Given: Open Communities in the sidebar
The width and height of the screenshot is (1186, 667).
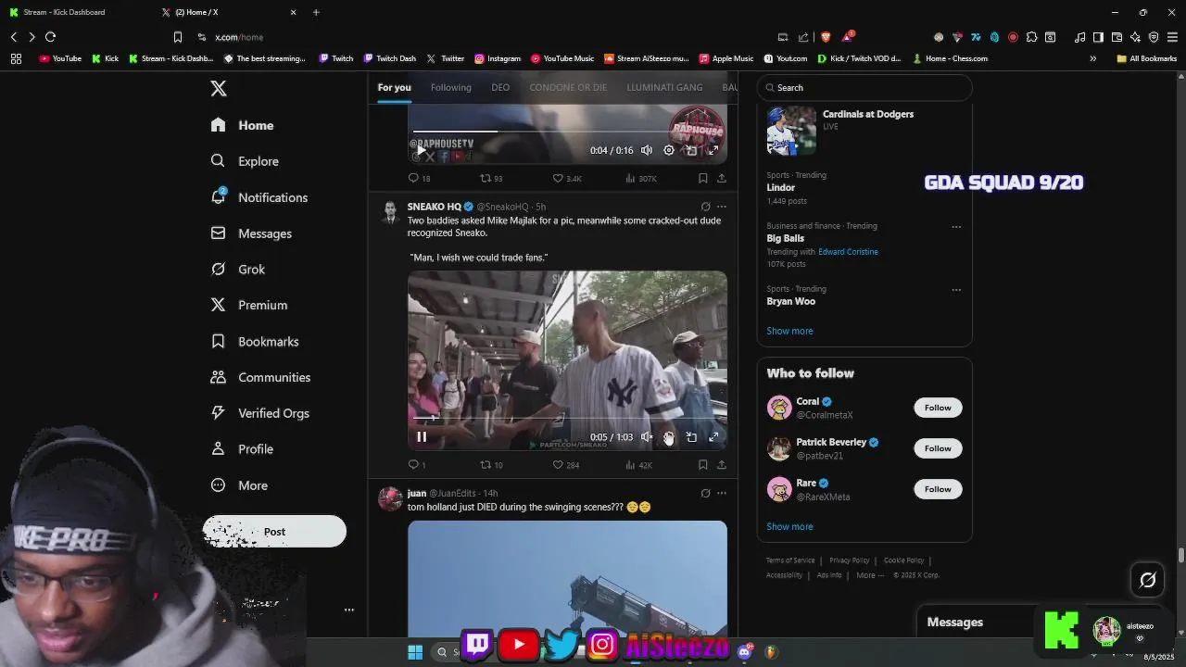Looking at the screenshot, I should 260,377.
